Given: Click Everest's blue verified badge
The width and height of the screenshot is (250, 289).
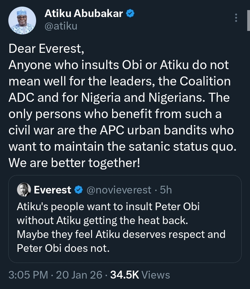Looking at the screenshot, I should tap(79, 190).
